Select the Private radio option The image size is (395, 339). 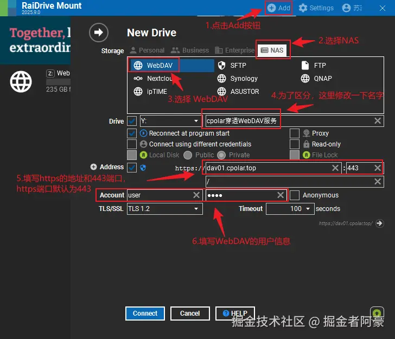tap(221, 155)
